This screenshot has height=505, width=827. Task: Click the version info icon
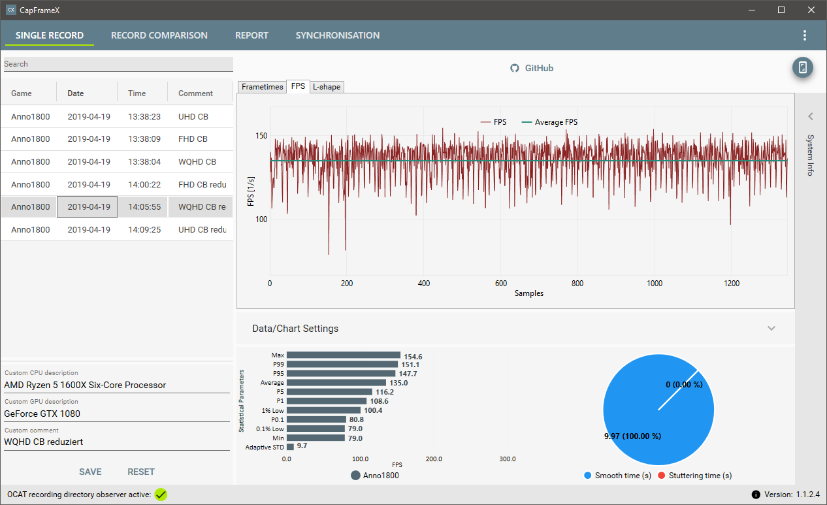coord(756,495)
